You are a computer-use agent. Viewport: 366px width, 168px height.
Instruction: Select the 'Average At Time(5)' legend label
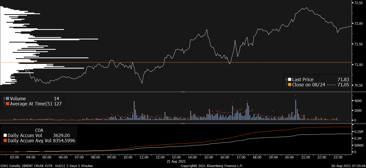point(31,104)
